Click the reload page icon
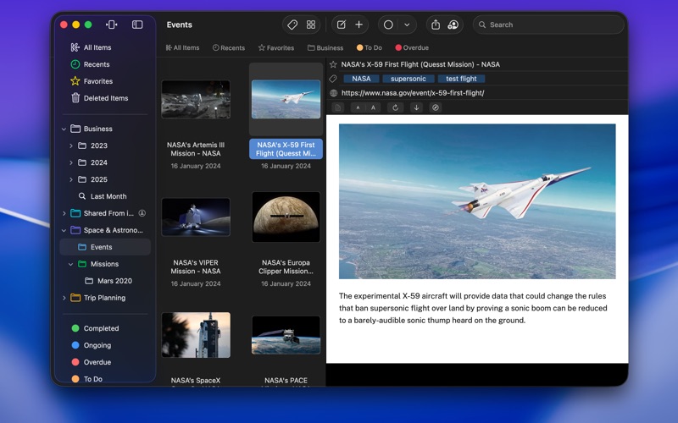The width and height of the screenshot is (678, 423). (x=395, y=107)
